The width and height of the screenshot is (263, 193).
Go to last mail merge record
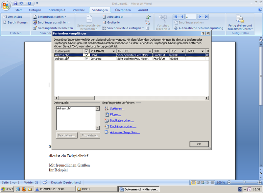coord(206,17)
